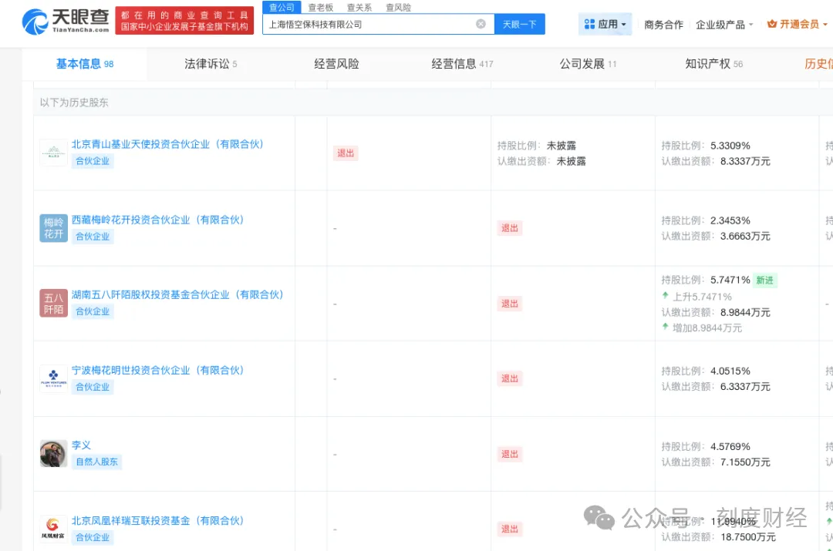Open 湖南五八阡陌股权投资基金合伙企业 link
This screenshot has width=833, height=551.
point(177,294)
